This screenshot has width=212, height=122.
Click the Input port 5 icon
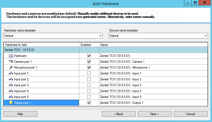[11, 97]
